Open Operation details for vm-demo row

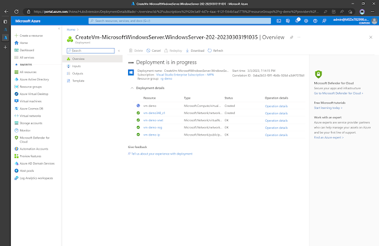276,106
